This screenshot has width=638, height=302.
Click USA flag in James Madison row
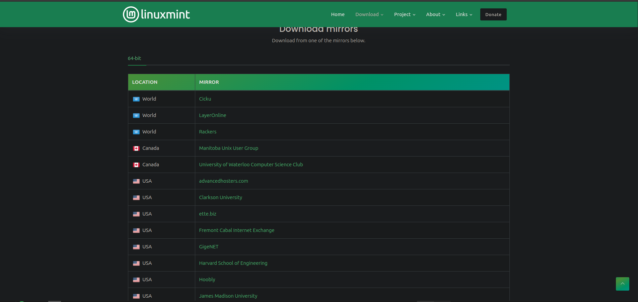[136, 296]
